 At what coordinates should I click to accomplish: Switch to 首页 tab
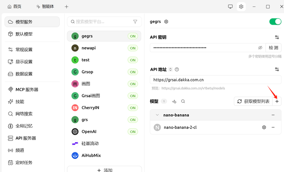[14, 7]
